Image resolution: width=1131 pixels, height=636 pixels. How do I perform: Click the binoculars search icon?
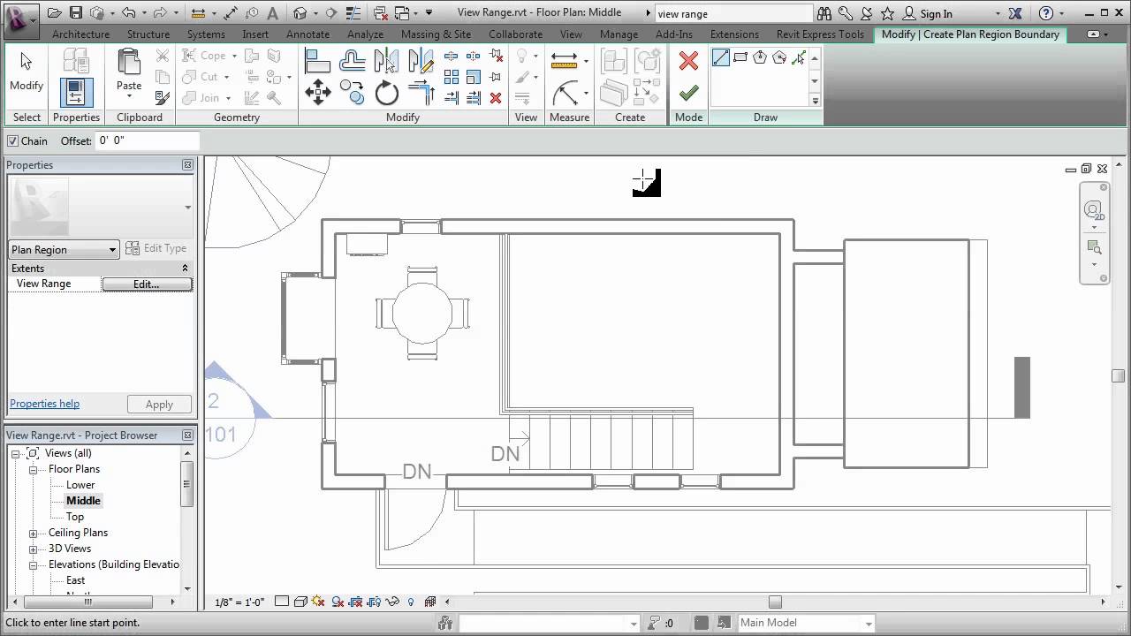click(x=824, y=13)
